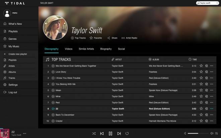Image resolution: width=221 pixels, height=138 pixels.
Task: Open the play queue list icon
Action: [217, 133]
